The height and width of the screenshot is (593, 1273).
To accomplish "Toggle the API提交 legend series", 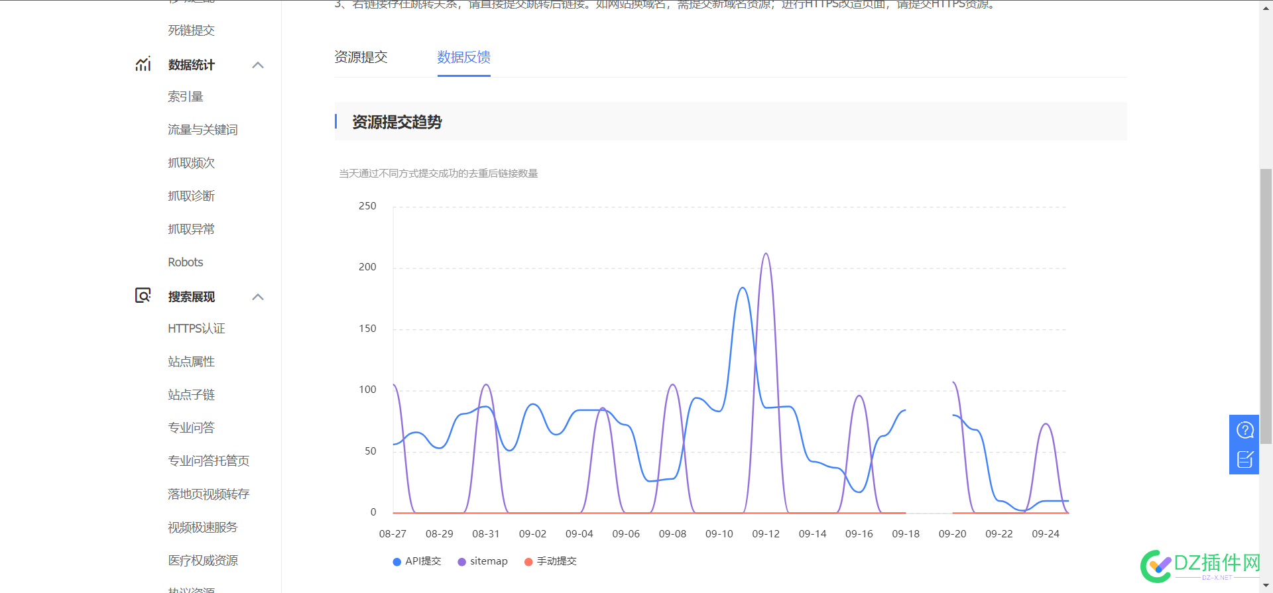I will [417, 561].
